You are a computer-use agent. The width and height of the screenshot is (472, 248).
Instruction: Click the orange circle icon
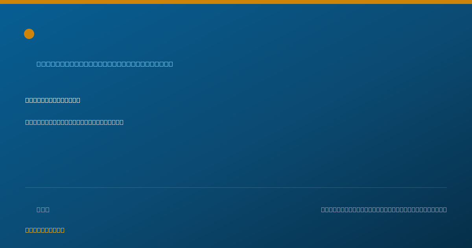[x=29, y=34]
